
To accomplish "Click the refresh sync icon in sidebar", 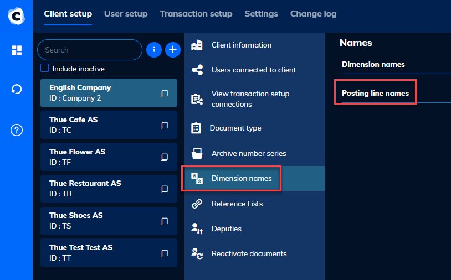I will click(17, 89).
